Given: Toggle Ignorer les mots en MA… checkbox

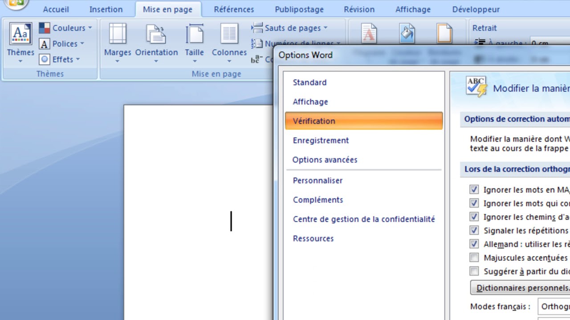Looking at the screenshot, I should pyautogui.click(x=474, y=189).
